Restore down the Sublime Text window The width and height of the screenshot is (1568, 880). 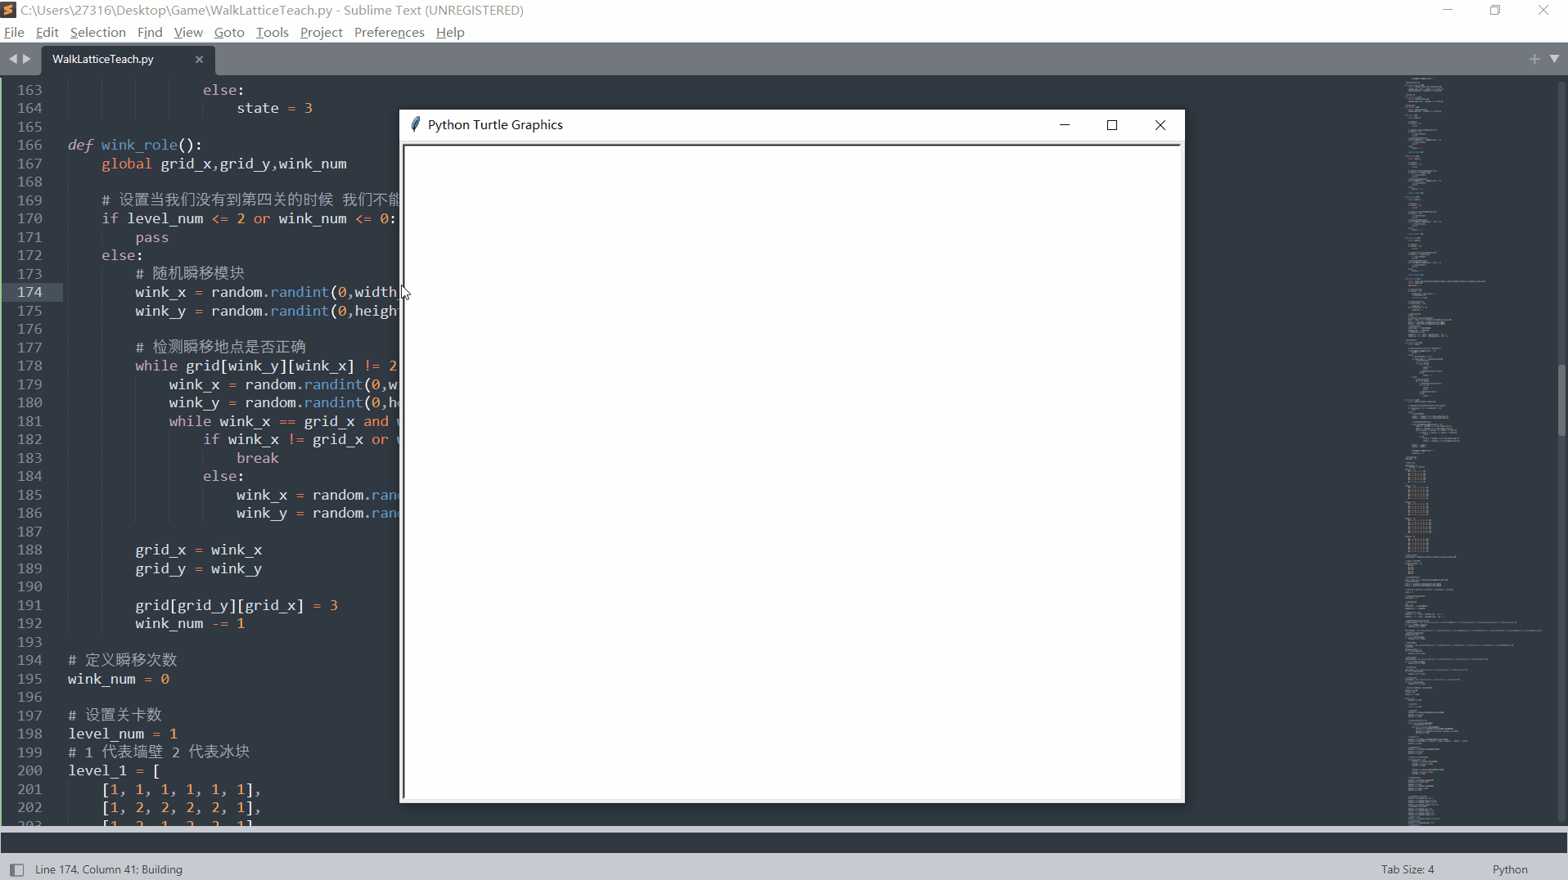(1495, 10)
